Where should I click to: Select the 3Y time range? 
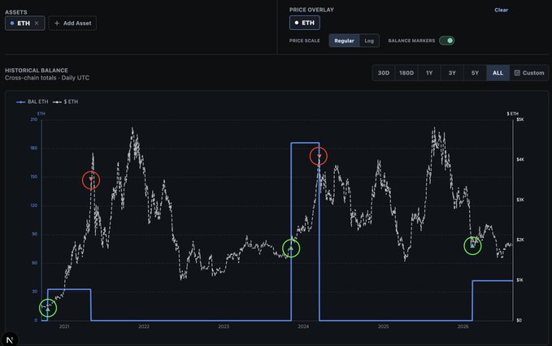click(452, 73)
